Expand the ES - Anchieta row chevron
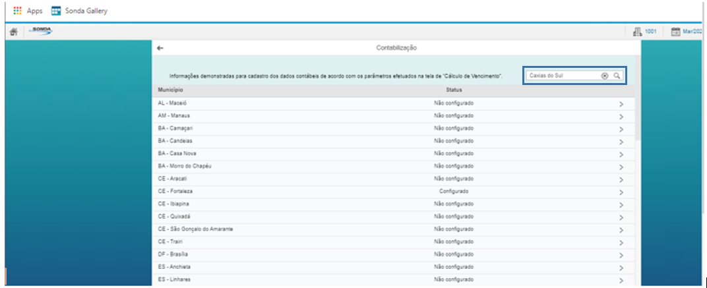The image size is (707, 288). point(621,268)
